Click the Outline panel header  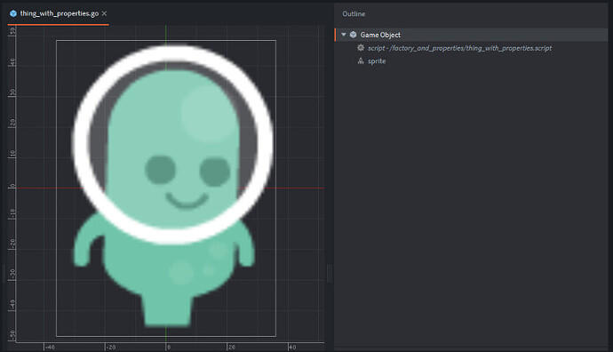(354, 13)
